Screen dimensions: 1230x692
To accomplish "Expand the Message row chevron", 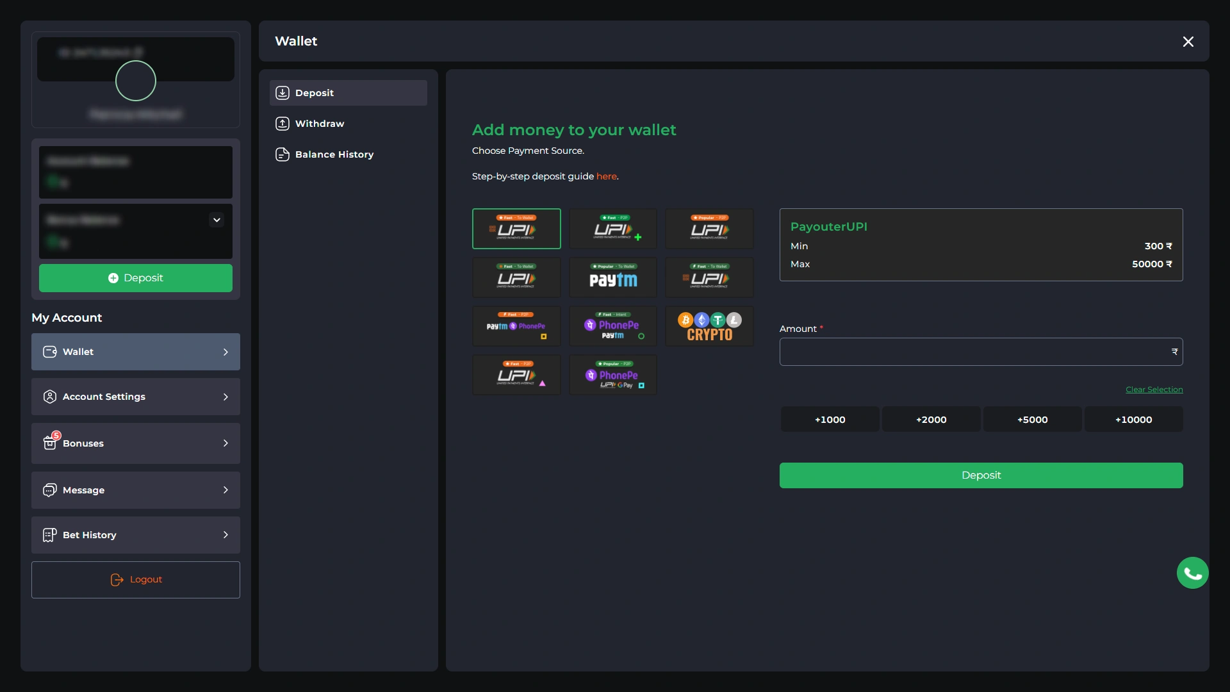I will click(x=225, y=490).
